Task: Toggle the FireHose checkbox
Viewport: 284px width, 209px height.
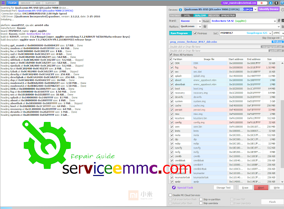Action: pos(195,33)
